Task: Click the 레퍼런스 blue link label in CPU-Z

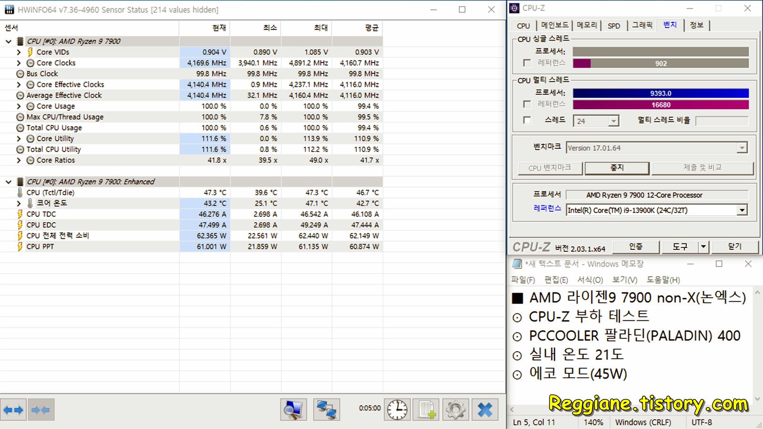Action: tap(547, 208)
